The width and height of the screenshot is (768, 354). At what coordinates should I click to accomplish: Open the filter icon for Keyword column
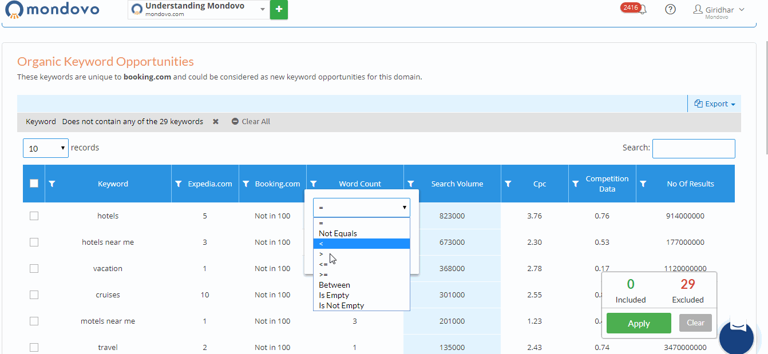click(52, 184)
